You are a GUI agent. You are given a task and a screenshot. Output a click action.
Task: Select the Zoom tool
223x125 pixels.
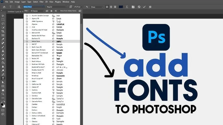(3, 94)
